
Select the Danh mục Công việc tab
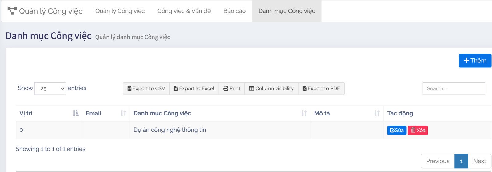tap(287, 11)
